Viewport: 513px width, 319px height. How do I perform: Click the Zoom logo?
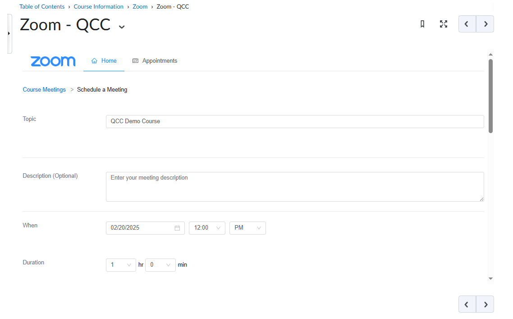click(53, 61)
